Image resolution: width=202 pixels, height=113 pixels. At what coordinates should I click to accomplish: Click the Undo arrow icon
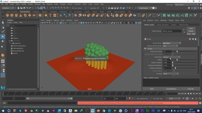point(27,8)
